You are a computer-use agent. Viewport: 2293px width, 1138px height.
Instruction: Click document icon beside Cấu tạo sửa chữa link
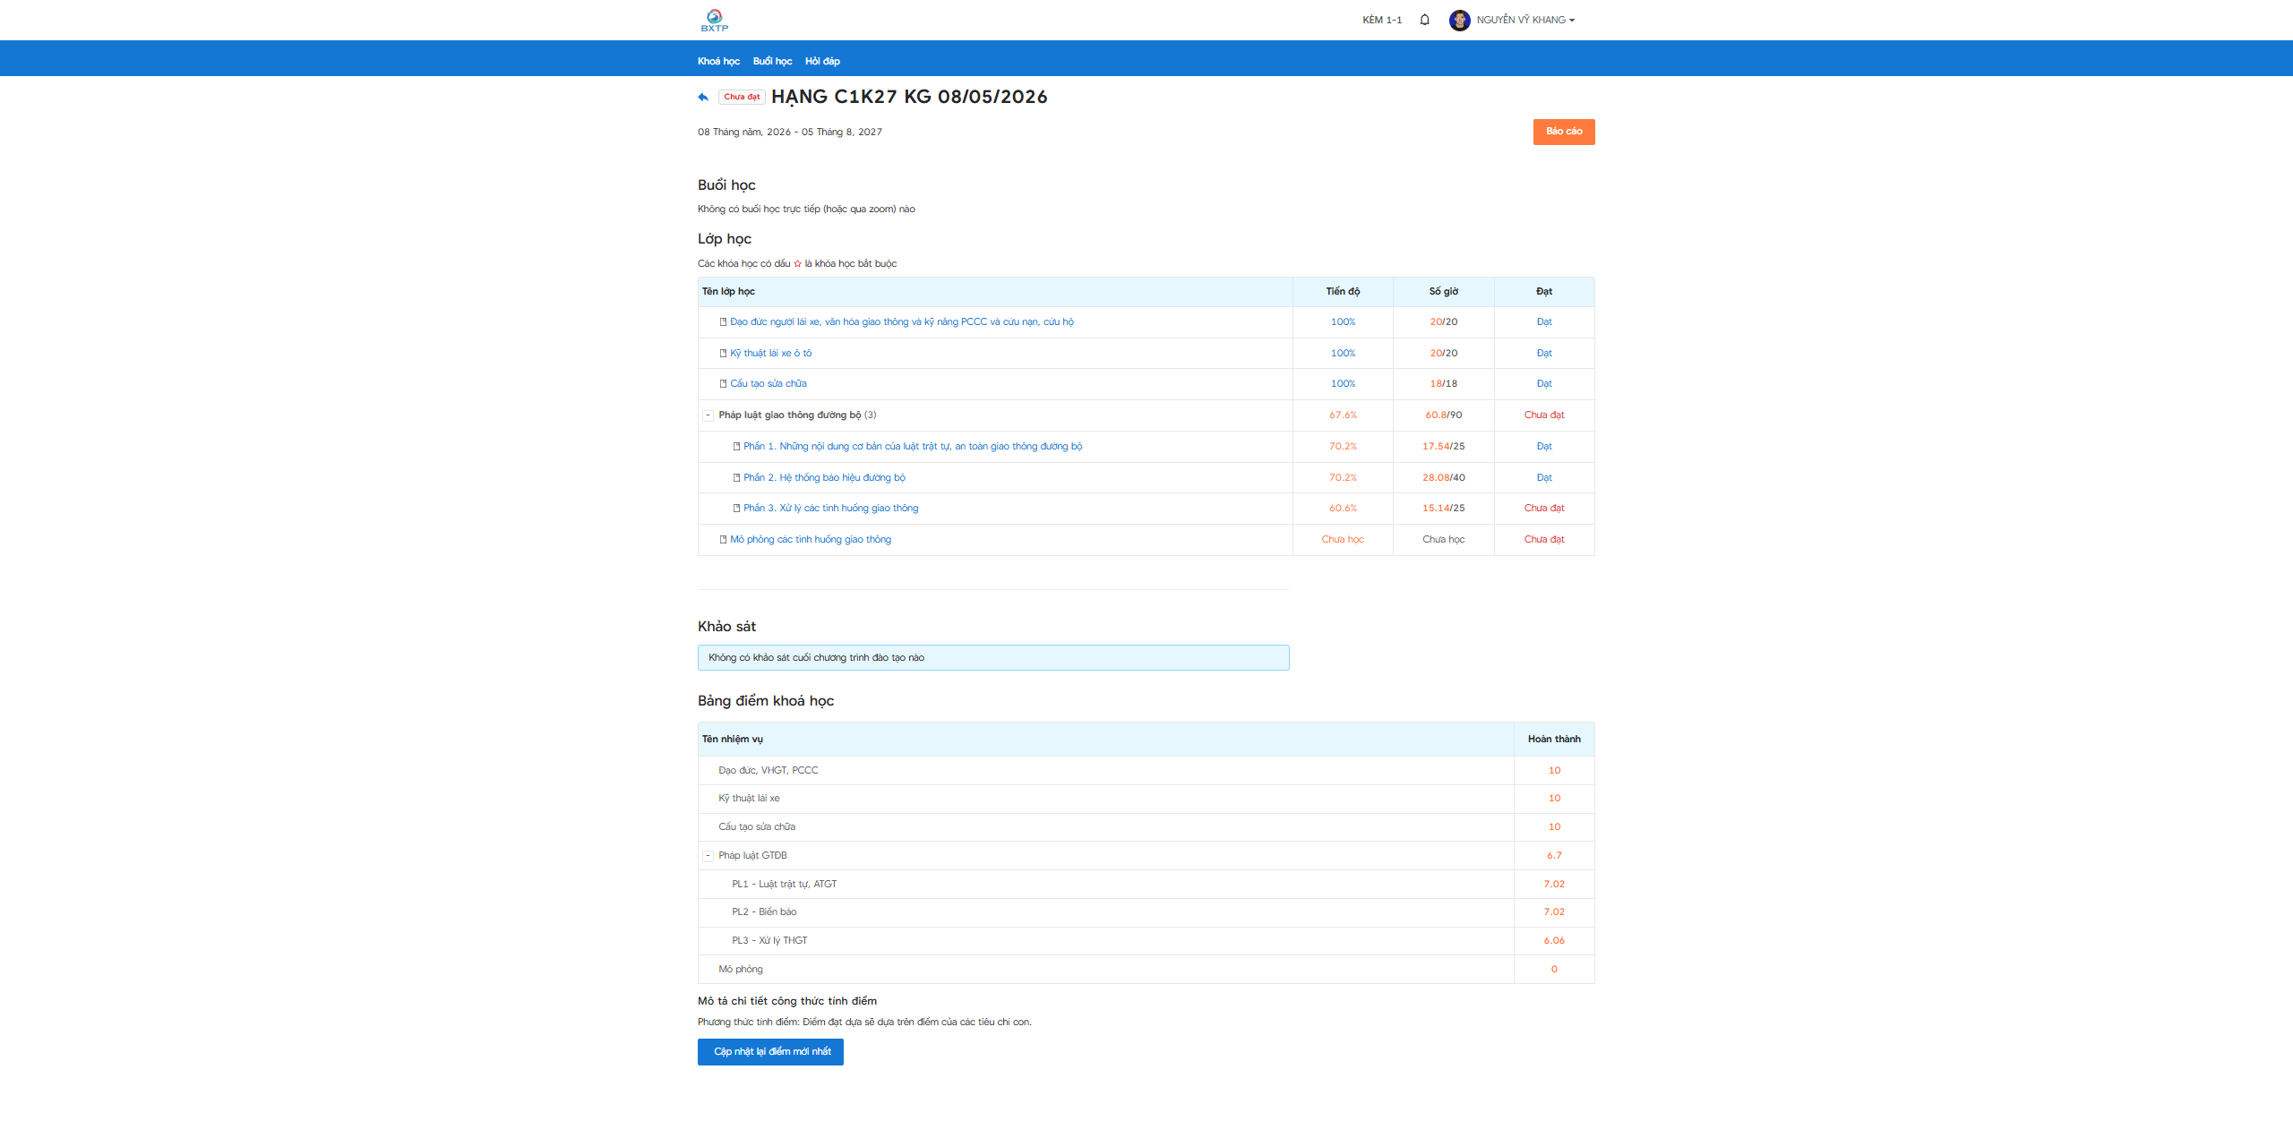coord(723,384)
